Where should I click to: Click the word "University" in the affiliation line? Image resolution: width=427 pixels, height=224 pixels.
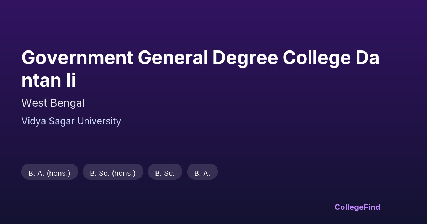click(x=99, y=121)
